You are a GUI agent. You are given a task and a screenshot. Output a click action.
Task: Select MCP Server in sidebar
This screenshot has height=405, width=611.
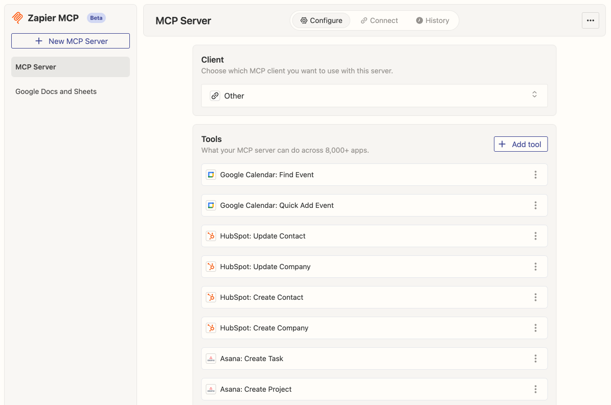click(71, 67)
